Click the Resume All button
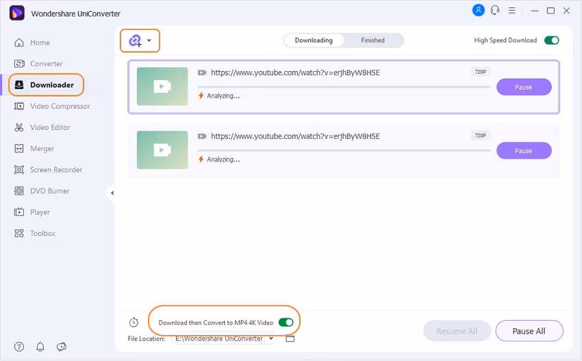Screen dimensions: 582x361 457,331
